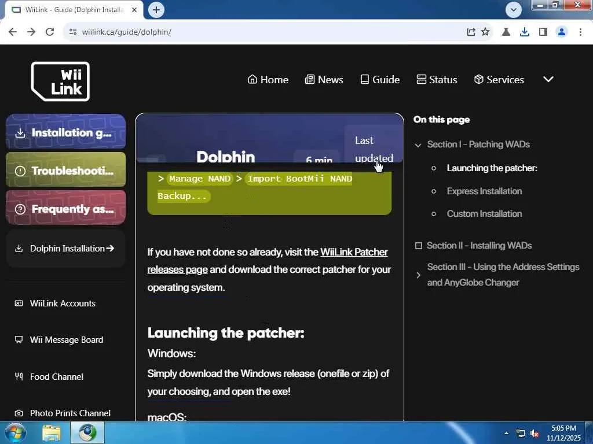Click the WiiLink logo
593x444 pixels.
pyautogui.click(x=60, y=82)
